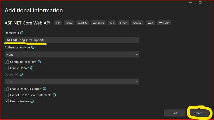The image size is (214, 120).
Task: Uncheck Configure for HTTPS checkbox
Action: (7, 62)
